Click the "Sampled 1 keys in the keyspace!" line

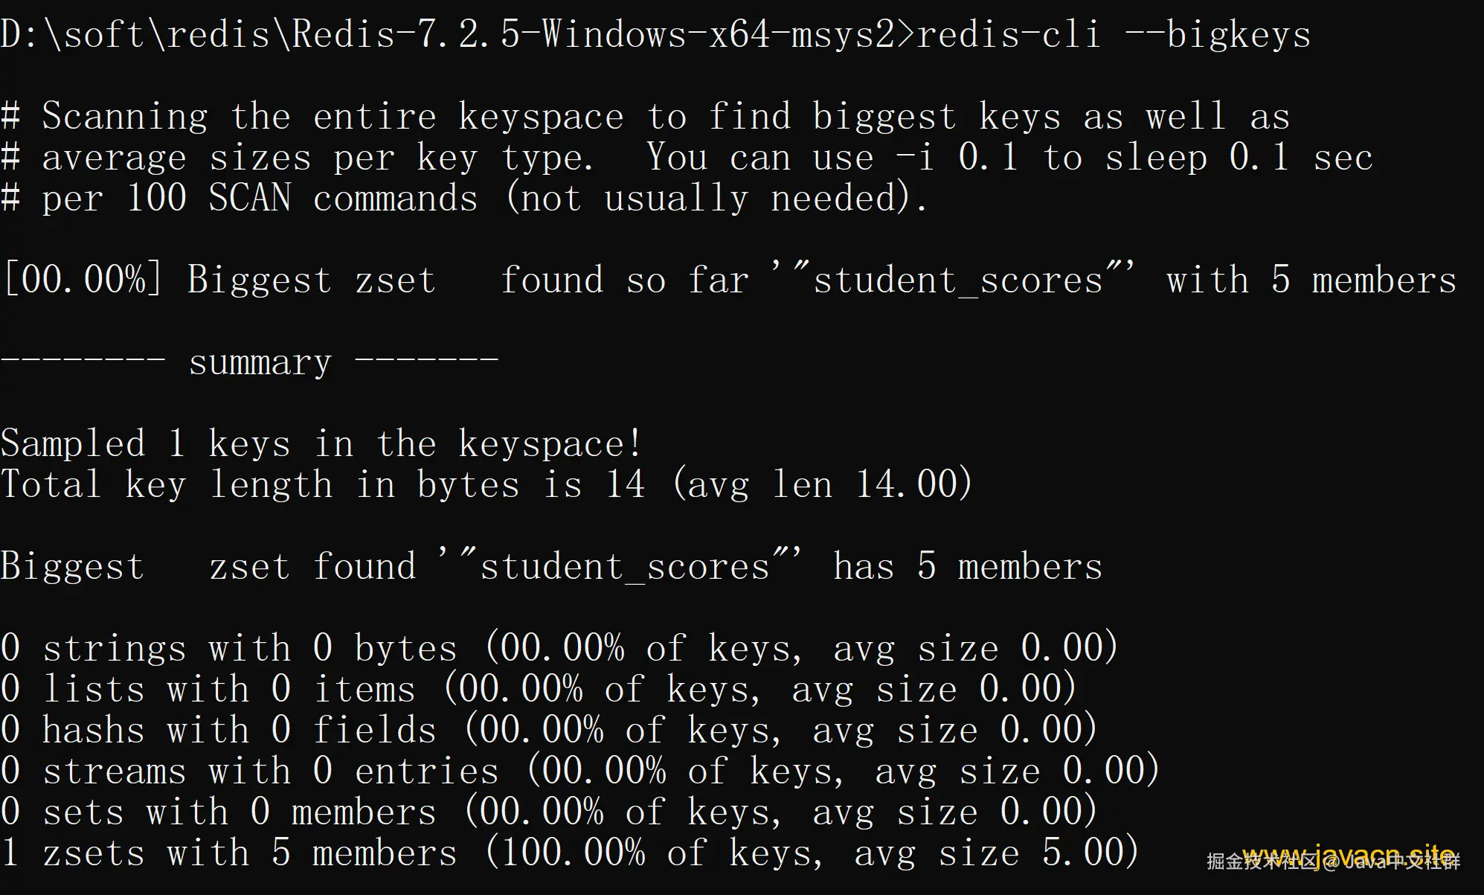click(x=321, y=444)
